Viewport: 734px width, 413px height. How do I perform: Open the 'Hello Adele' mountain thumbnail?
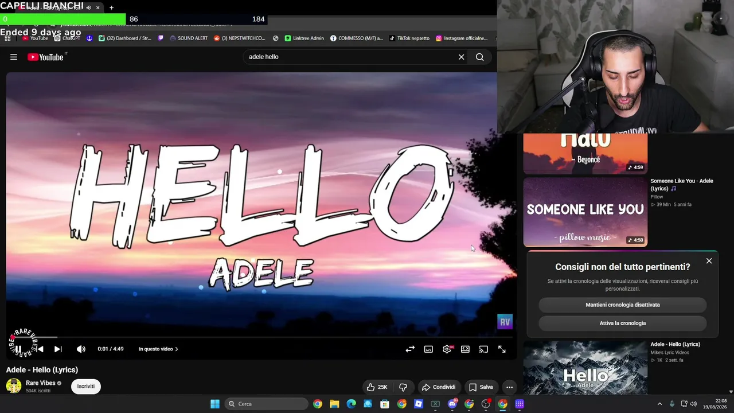585,368
